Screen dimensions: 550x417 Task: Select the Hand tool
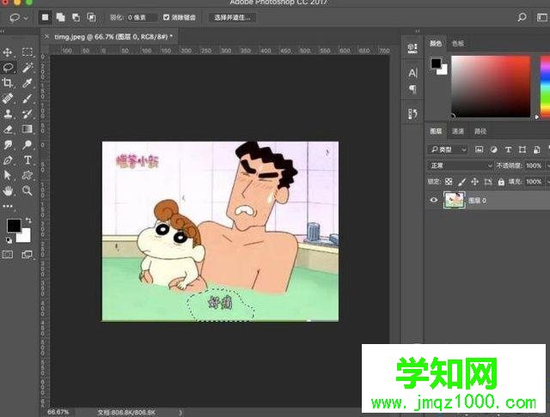[x=8, y=190]
